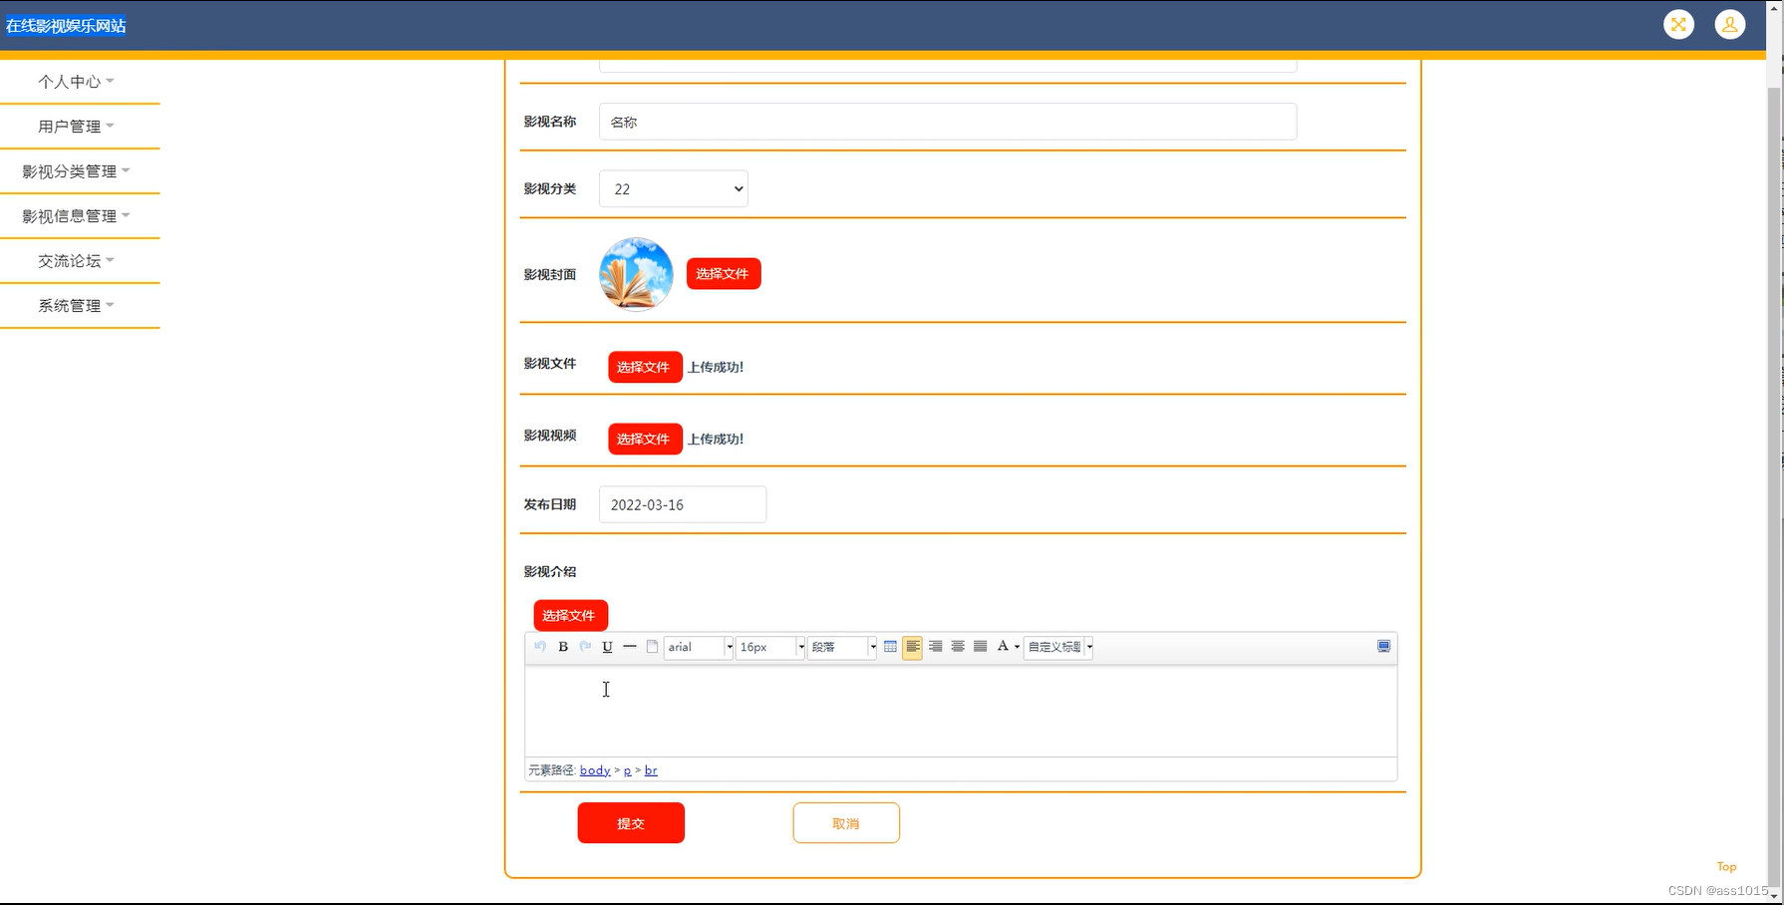Image resolution: width=1784 pixels, height=905 pixels.
Task: Open the 影视分类 dropdown showing 22
Action: click(674, 188)
